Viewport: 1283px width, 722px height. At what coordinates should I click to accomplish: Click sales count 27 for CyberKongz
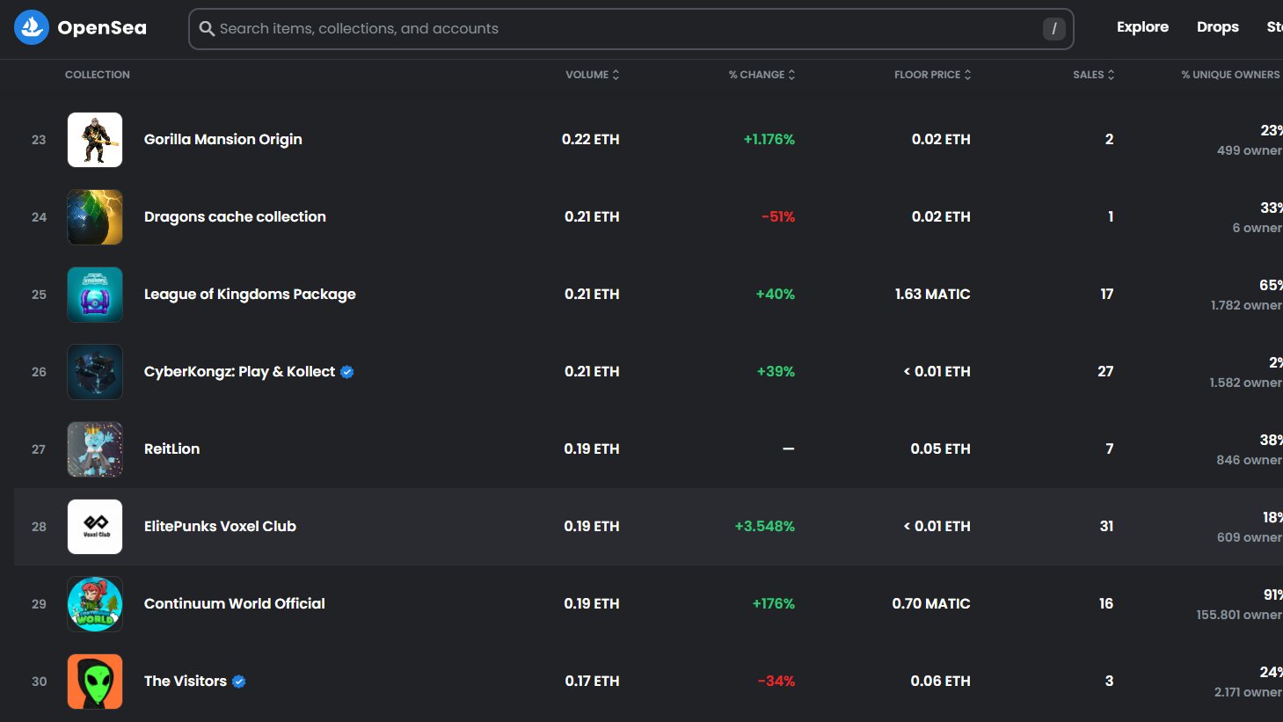point(1105,371)
